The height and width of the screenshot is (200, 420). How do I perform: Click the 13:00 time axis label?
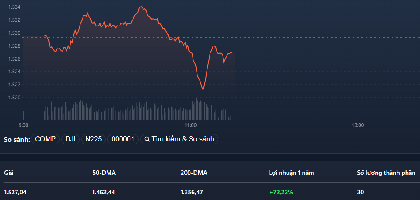(x=357, y=125)
